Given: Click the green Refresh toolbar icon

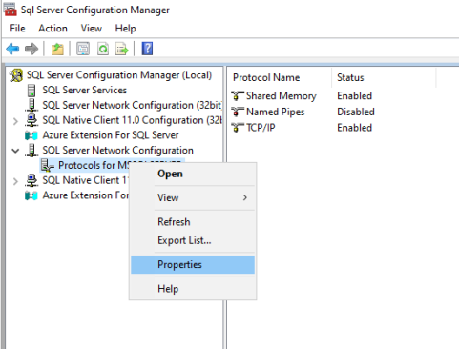Looking at the screenshot, I should 103,49.
